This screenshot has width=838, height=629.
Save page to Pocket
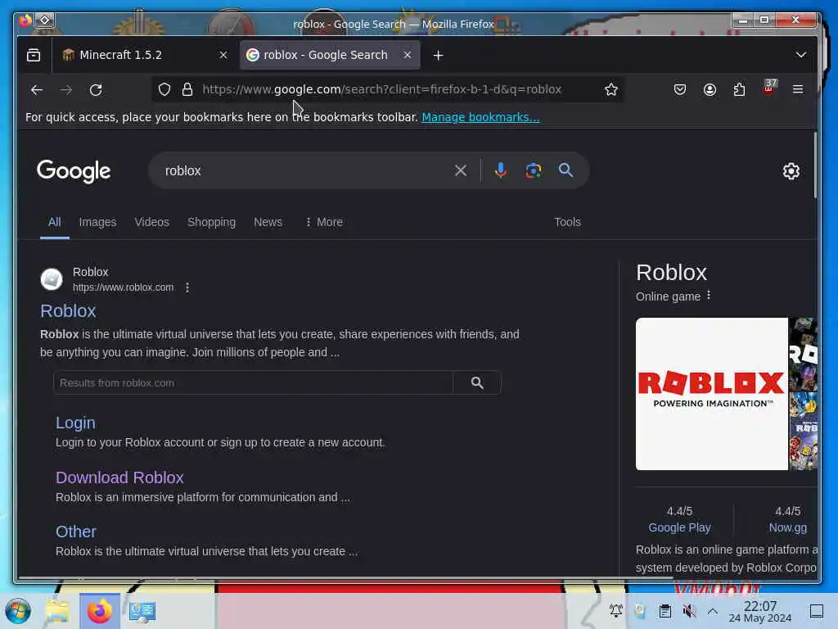680,89
